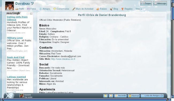
Task: Click the Toque button
Action: click(146, 3)
